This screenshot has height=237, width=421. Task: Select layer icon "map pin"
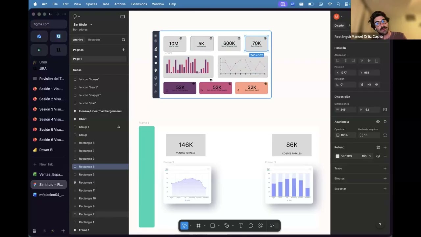pyautogui.click(x=100, y=95)
